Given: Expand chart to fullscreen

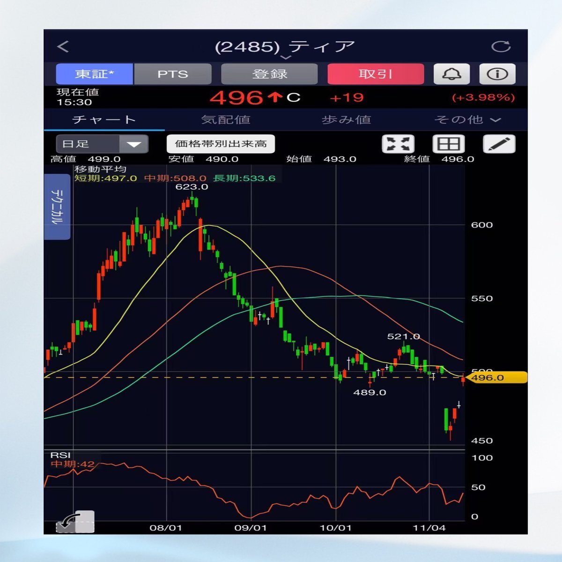Looking at the screenshot, I should point(398,144).
